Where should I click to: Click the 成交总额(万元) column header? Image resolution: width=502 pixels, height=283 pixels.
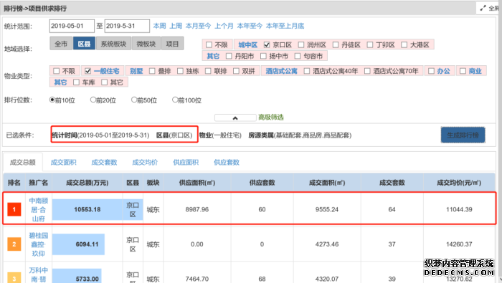(x=87, y=183)
